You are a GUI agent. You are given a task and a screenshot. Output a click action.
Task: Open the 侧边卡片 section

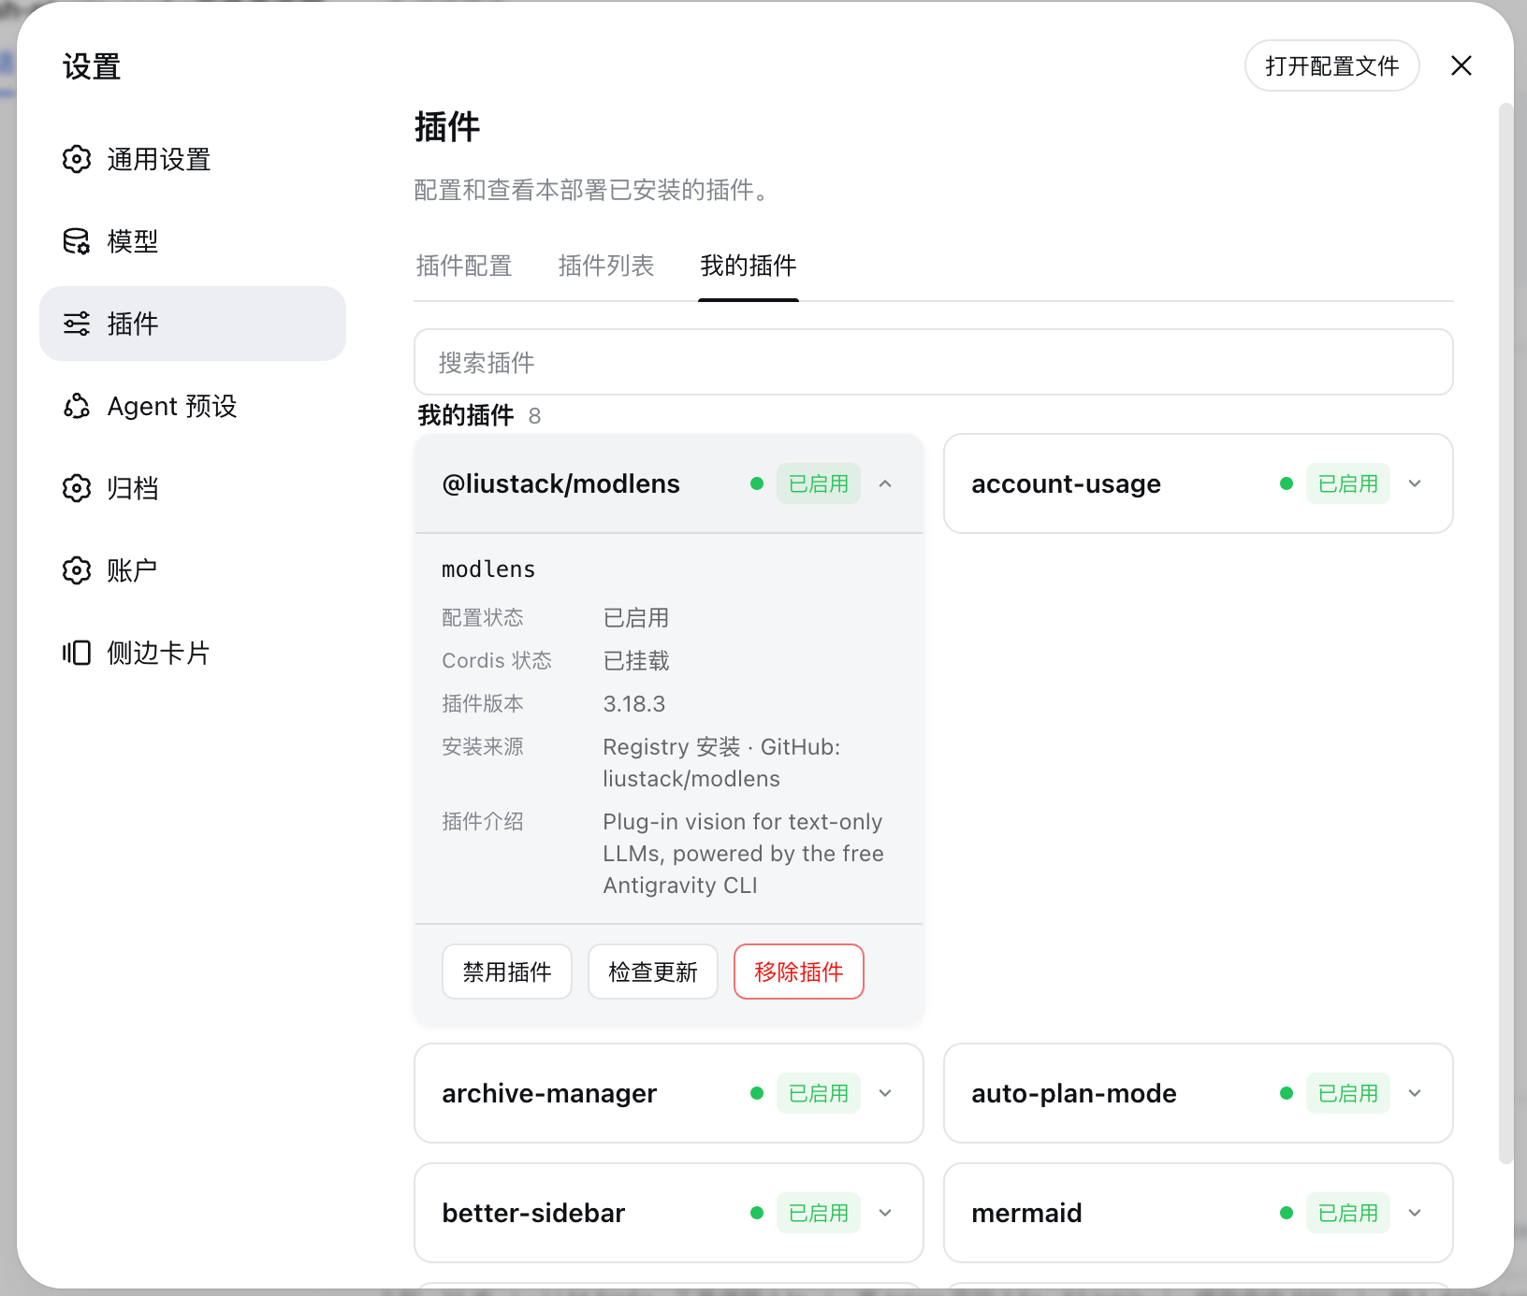[193, 653]
